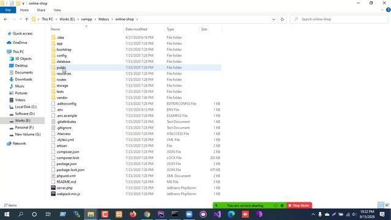Click xampp in the address breadcrumb
Viewport: 391px width, 220px height.
pyautogui.click(x=87, y=19)
